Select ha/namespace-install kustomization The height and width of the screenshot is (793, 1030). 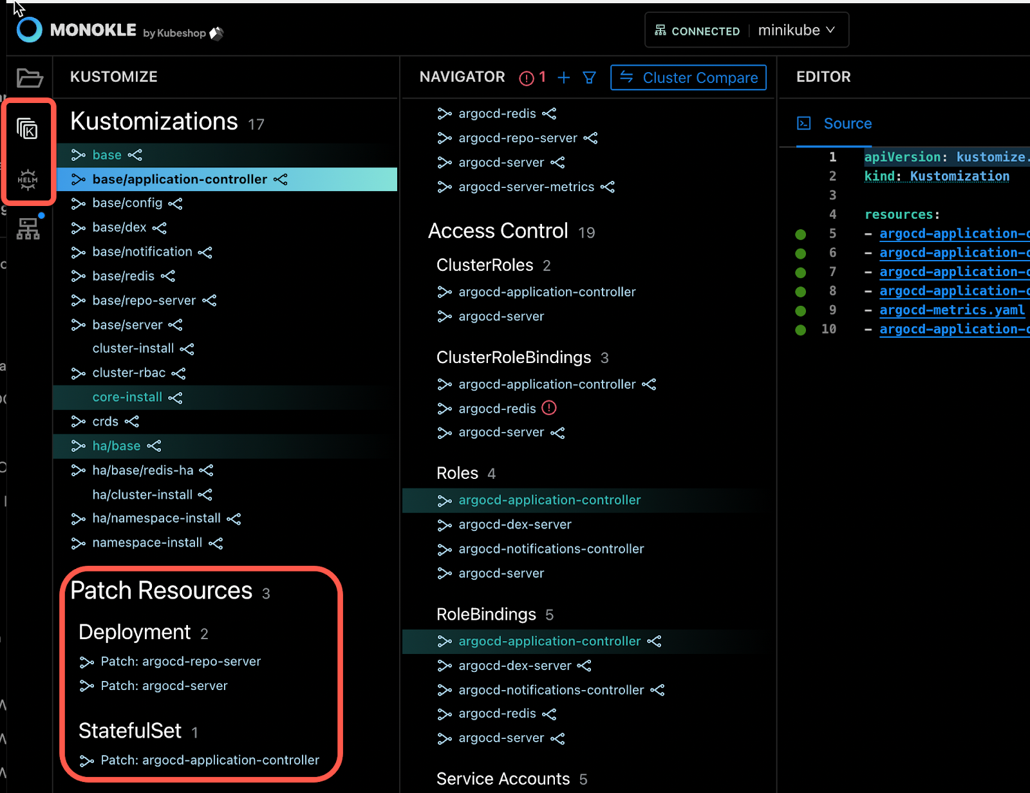(156, 518)
